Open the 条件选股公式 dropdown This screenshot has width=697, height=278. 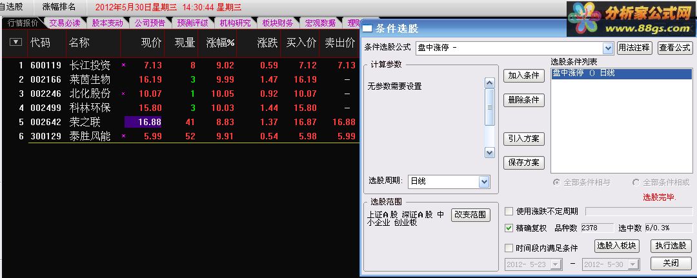click(608, 48)
